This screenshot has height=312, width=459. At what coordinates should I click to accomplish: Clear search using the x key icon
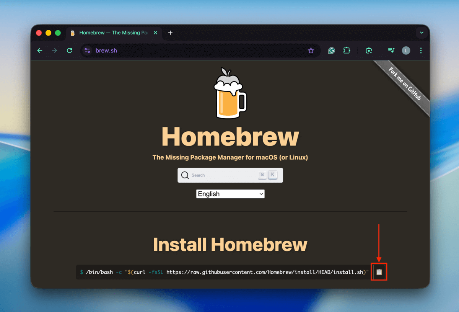[x=262, y=175]
